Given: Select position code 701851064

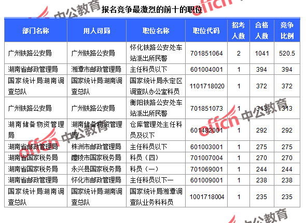Looking at the screenshot, I should pos(206,53).
